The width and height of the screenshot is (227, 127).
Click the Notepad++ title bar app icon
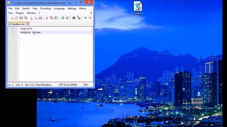pos(9,3)
